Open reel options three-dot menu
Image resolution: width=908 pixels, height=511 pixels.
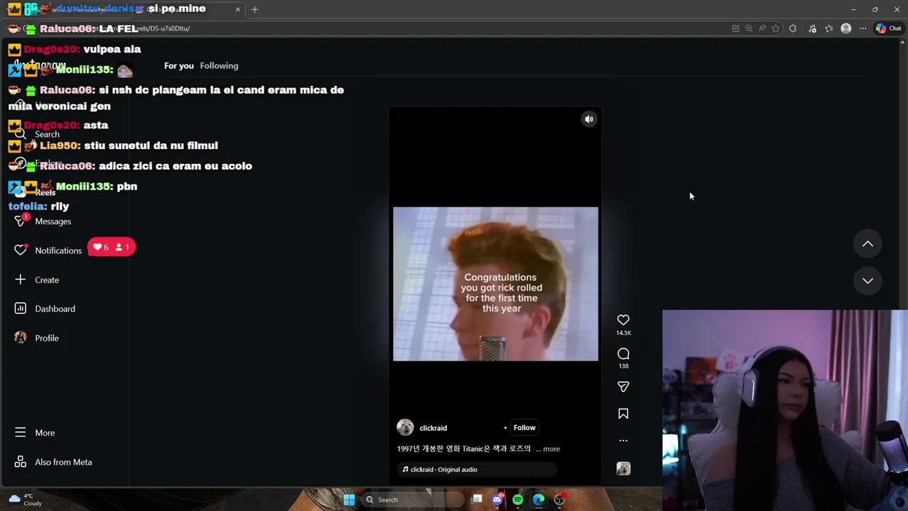pos(624,441)
